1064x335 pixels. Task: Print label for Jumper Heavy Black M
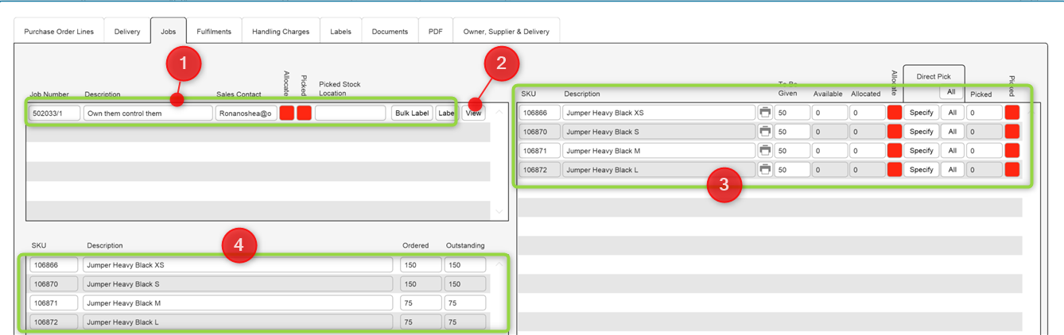pos(765,151)
